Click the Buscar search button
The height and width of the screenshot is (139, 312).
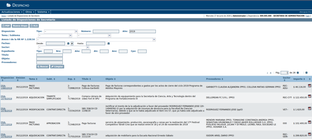click(43, 67)
